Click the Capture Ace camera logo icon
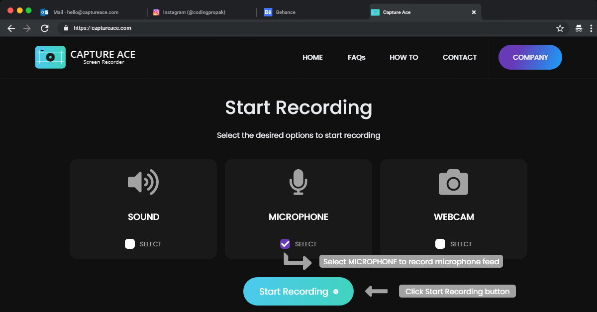Viewport: 597px width, 312px height. click(50, 57)
